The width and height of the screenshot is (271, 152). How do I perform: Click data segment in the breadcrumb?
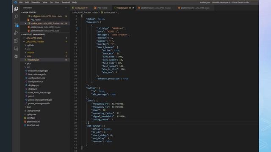95,12
